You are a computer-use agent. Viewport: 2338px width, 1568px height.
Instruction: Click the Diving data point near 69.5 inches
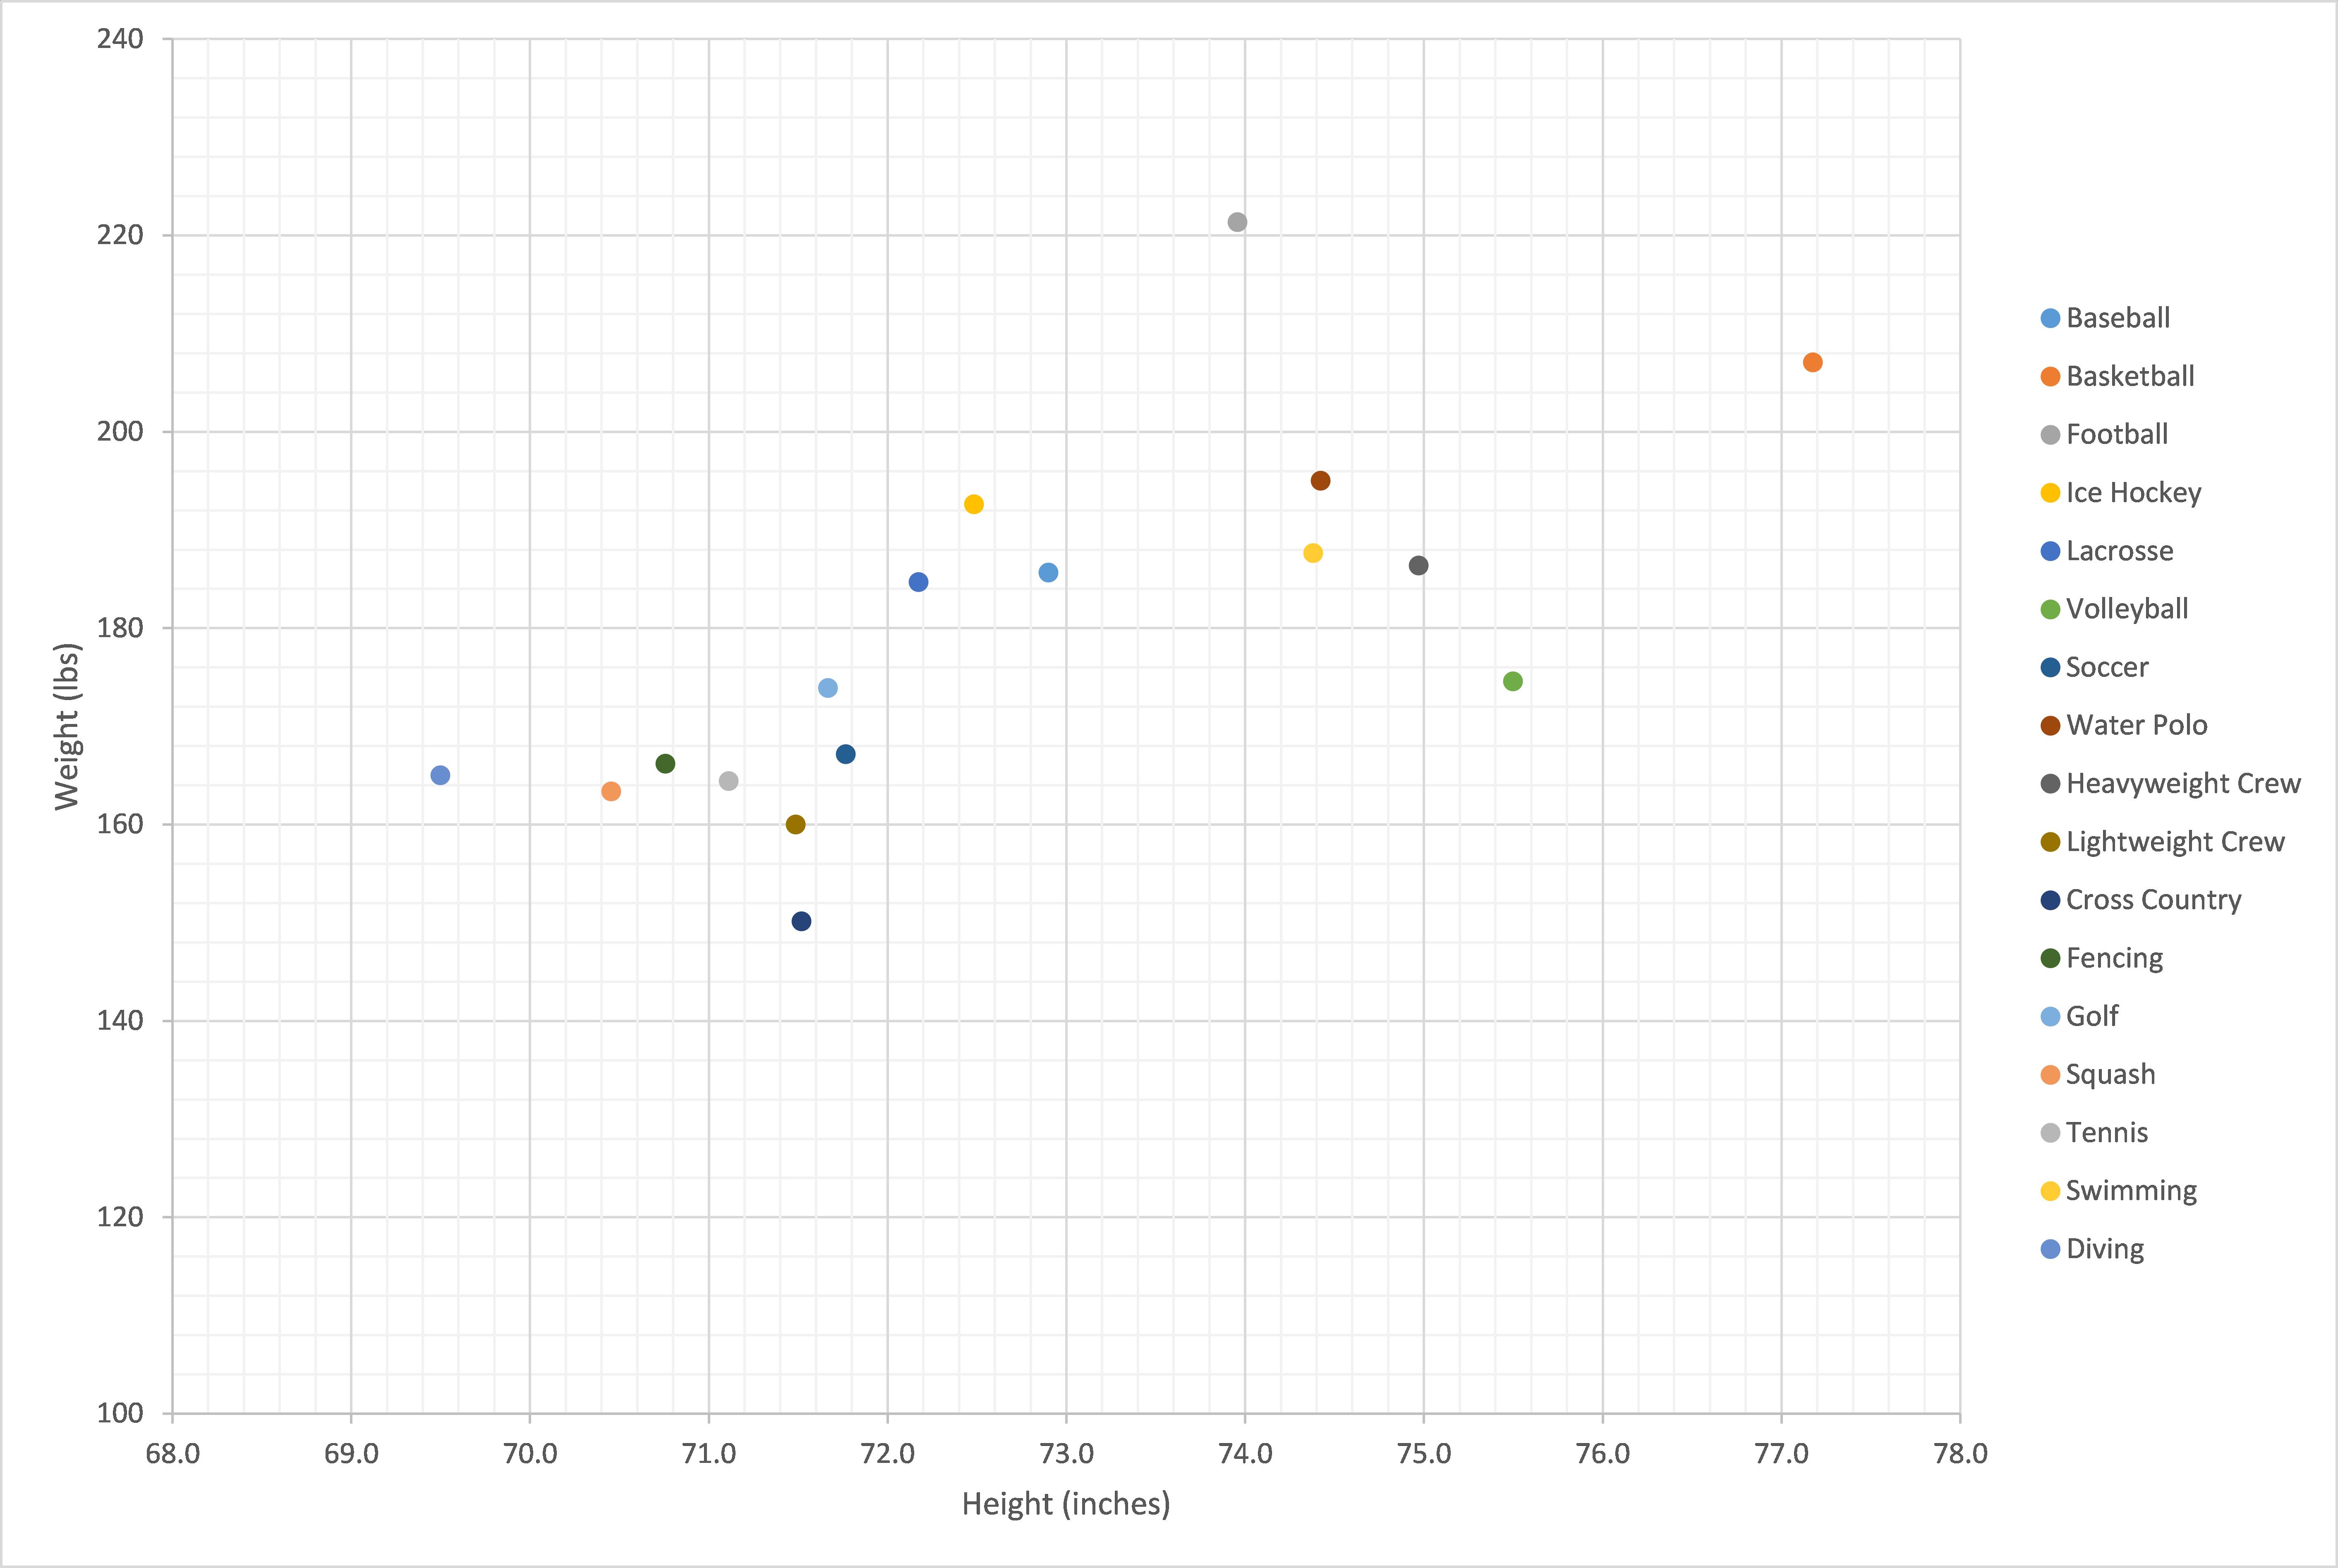[x=440, y=775]
